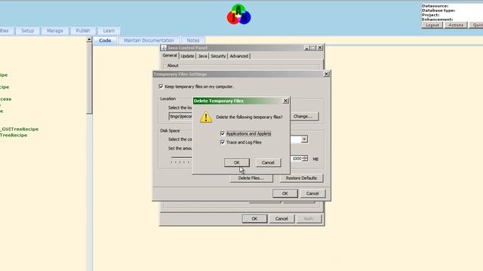Minimize the Java Control Panel window
The image size is (483, 271).
click(x=306, y=48)
